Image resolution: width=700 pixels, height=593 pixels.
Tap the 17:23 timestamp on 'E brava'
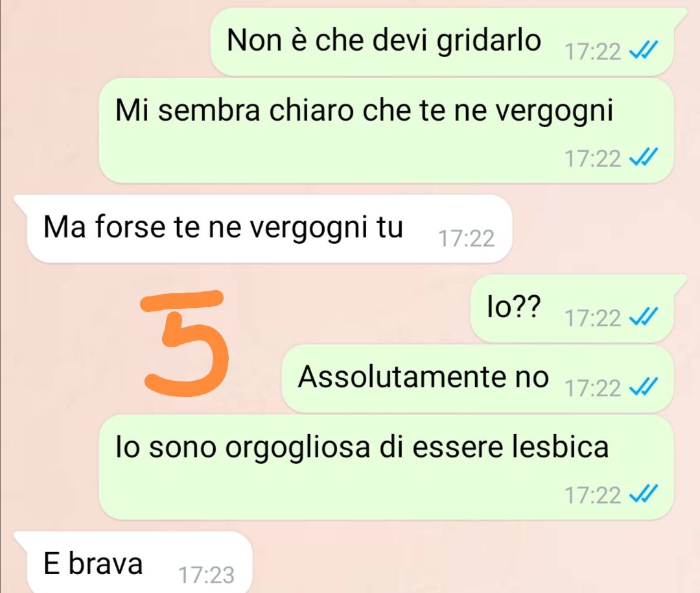coord(206,575)
